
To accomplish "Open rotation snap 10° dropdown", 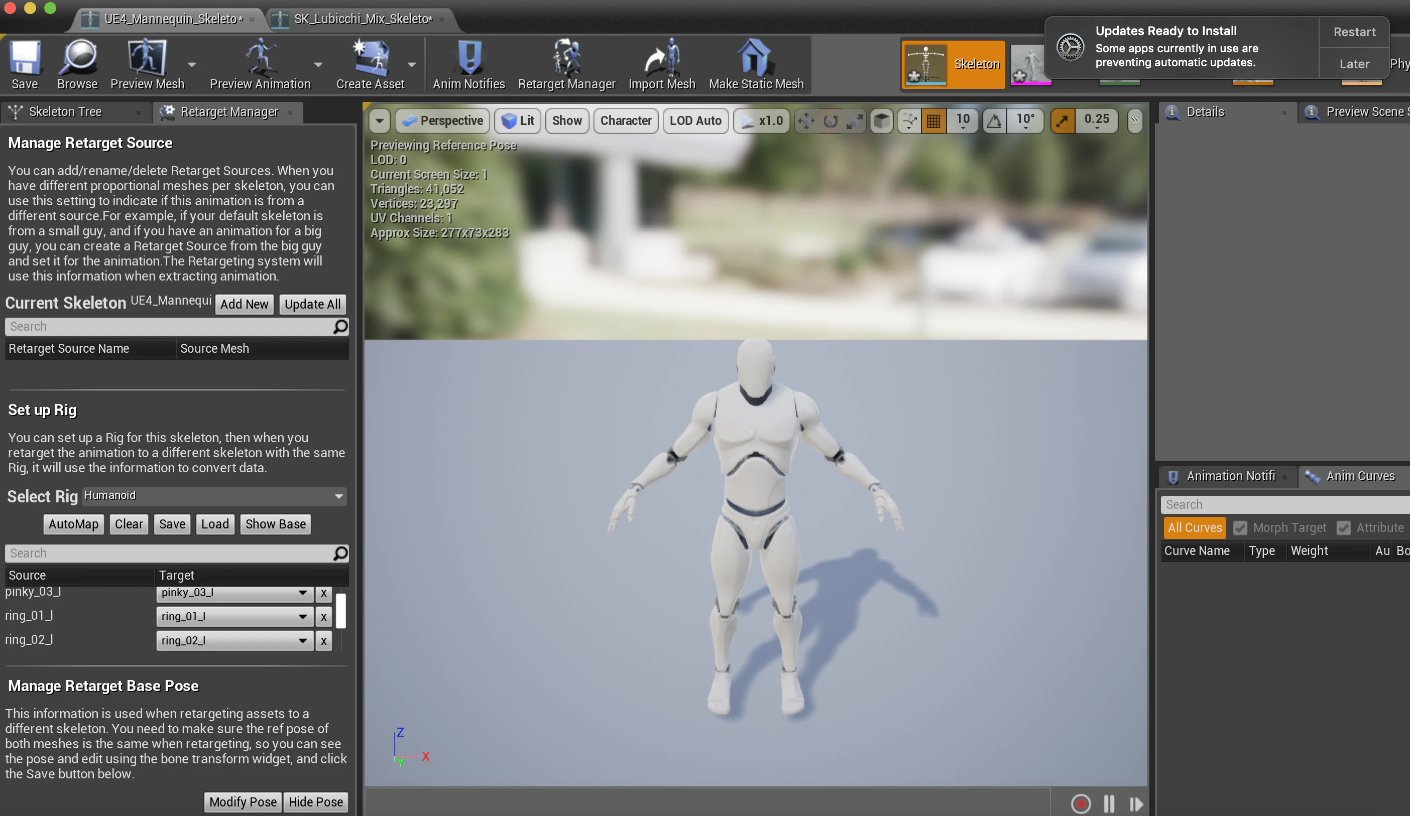I will (x=1025, y=121).
